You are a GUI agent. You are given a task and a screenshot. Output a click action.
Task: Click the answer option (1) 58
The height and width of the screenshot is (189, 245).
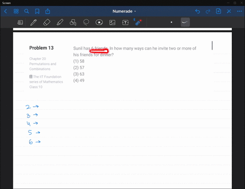[79, 61]
